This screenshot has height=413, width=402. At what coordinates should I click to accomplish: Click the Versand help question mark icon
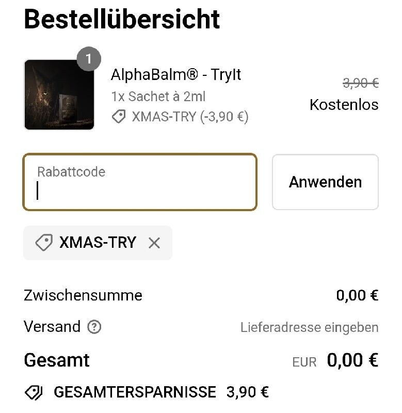[x=94, y=327]
